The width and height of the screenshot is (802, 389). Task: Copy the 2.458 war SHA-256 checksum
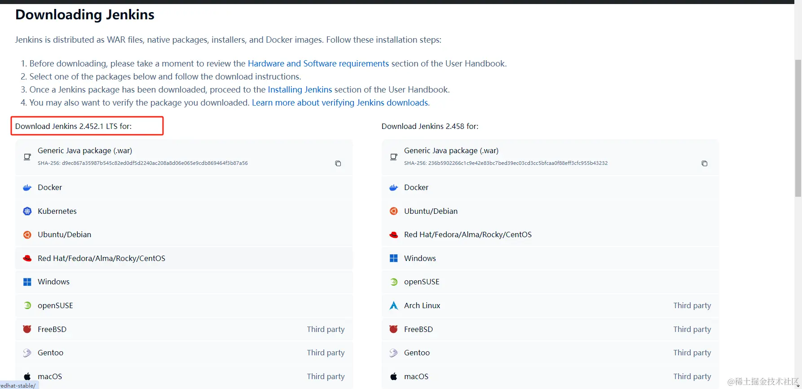pos(705,164)
